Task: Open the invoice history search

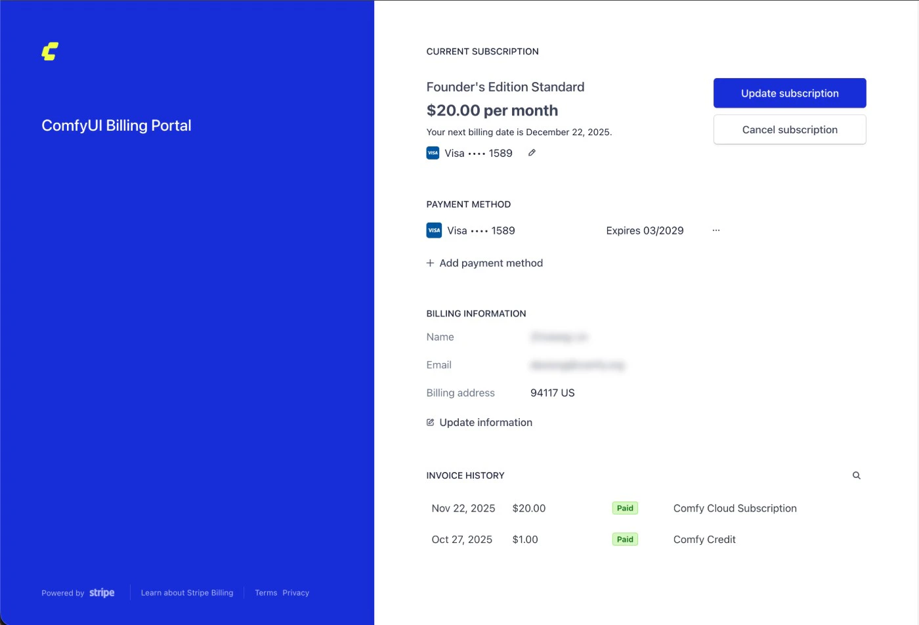Action: 857,475
